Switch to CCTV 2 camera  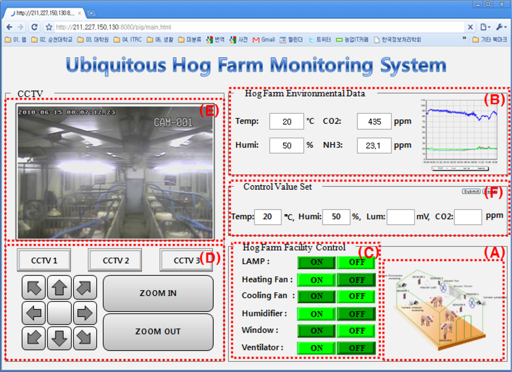[x=115, y=260]
